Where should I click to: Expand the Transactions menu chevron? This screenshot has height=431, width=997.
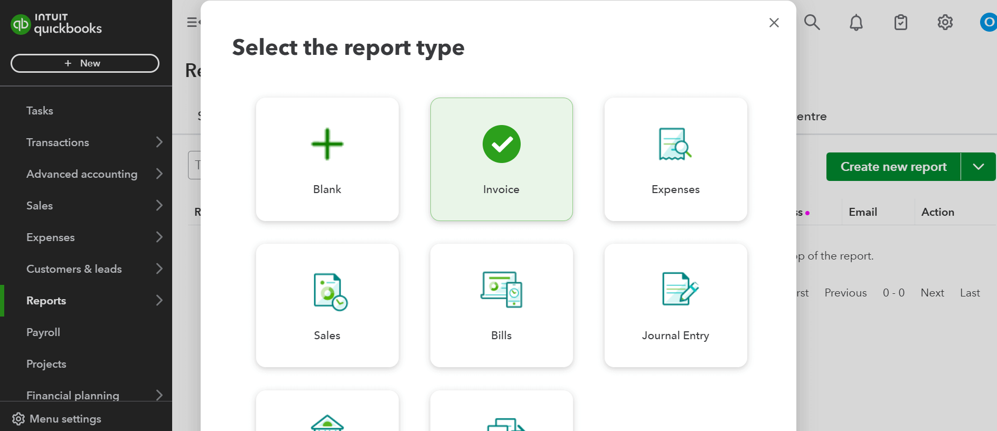point(159,142)
